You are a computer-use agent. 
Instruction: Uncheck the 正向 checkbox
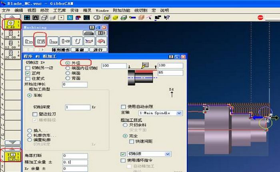(28, 73)
